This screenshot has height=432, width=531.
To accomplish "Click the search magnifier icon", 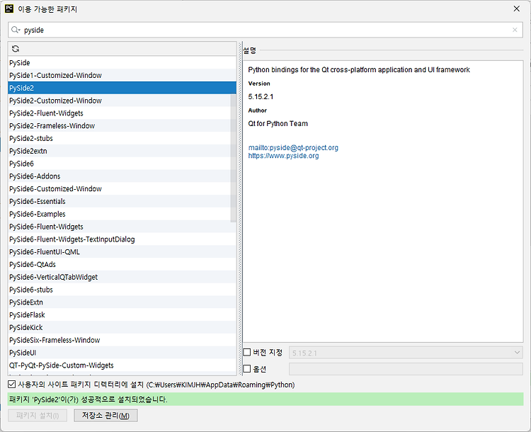I will click(16, 30).
